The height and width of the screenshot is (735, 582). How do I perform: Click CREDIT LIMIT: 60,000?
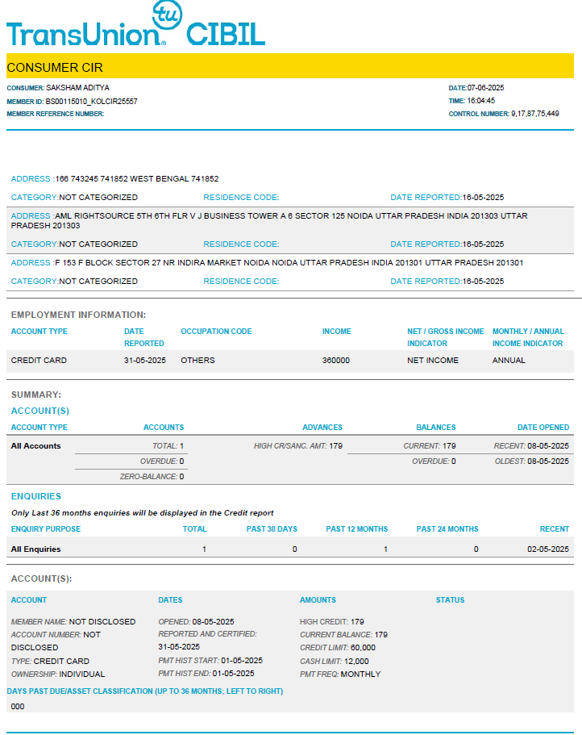(x=338, y=648)
